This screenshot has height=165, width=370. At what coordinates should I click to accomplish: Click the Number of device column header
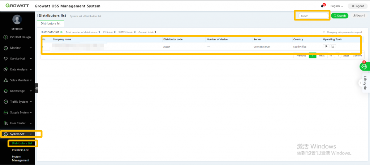pos(217,39)
